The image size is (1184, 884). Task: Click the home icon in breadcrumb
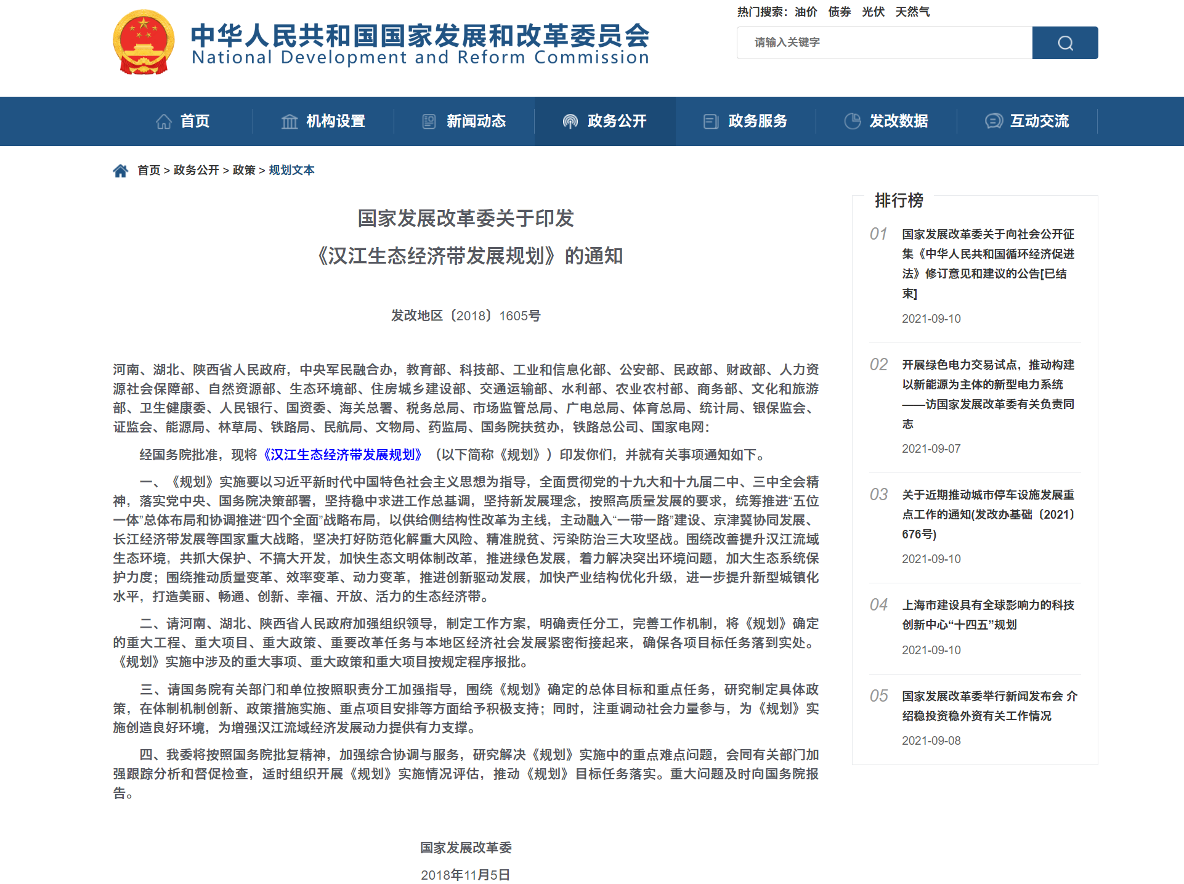(x=120, y=171)
